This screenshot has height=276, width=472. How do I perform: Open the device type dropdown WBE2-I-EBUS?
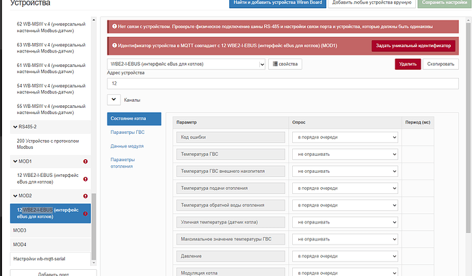(186, 64)
